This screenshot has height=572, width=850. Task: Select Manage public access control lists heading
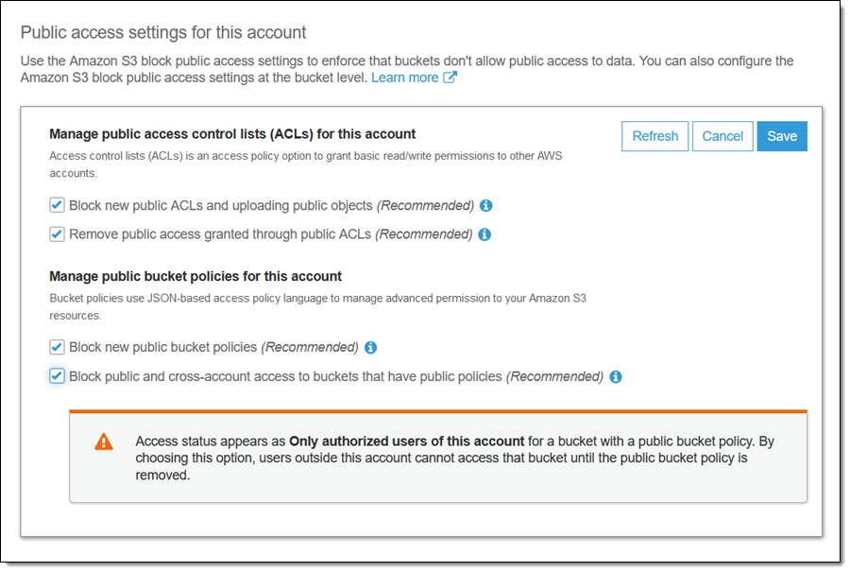click(232, 134)
